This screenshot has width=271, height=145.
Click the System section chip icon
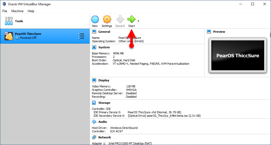coord(94,47)
